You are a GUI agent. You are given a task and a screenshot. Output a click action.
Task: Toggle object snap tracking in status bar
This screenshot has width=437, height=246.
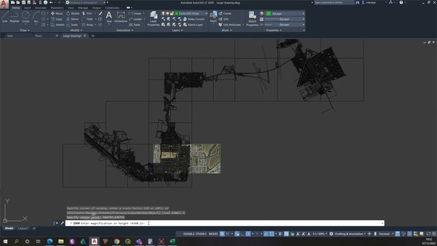point(266,234)
